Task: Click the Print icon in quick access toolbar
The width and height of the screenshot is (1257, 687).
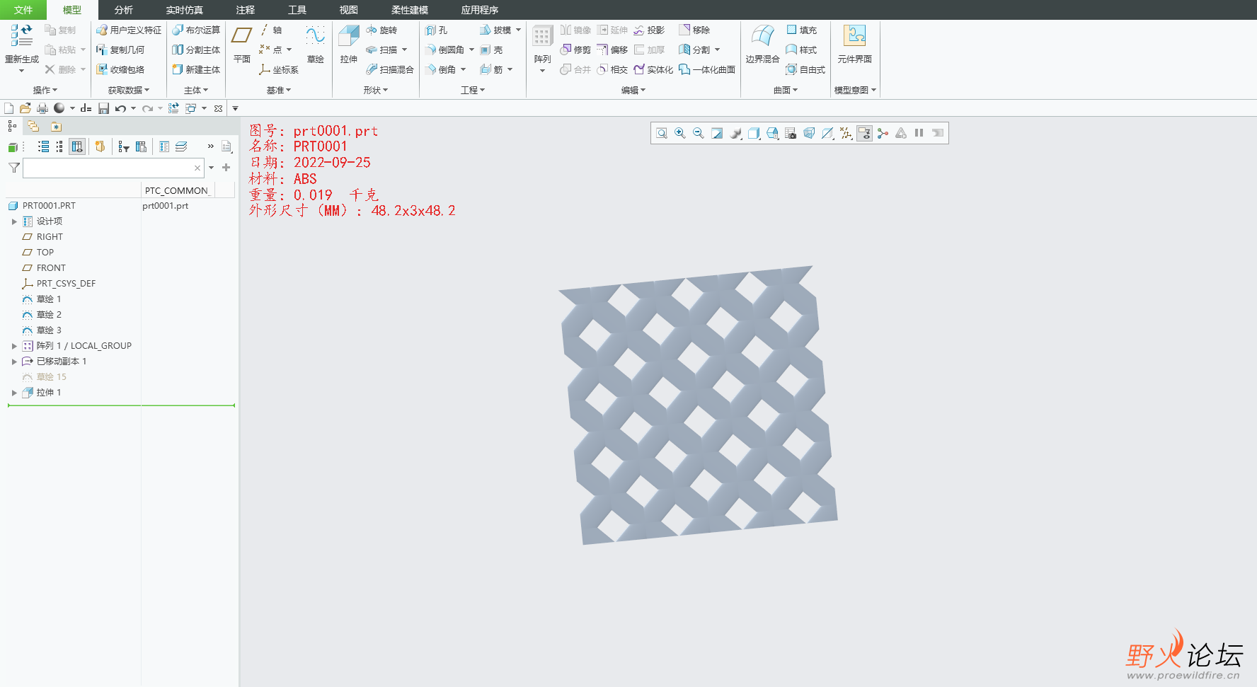Action: 42,108
